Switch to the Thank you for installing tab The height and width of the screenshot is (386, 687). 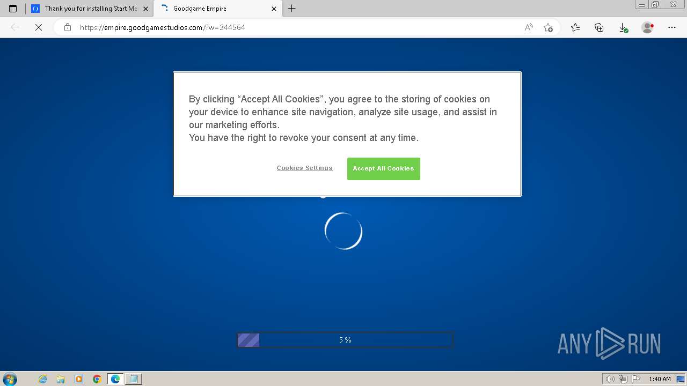90,9
